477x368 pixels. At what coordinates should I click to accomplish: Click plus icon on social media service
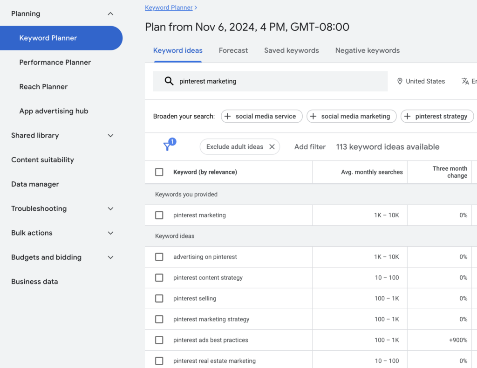(227, 117)
